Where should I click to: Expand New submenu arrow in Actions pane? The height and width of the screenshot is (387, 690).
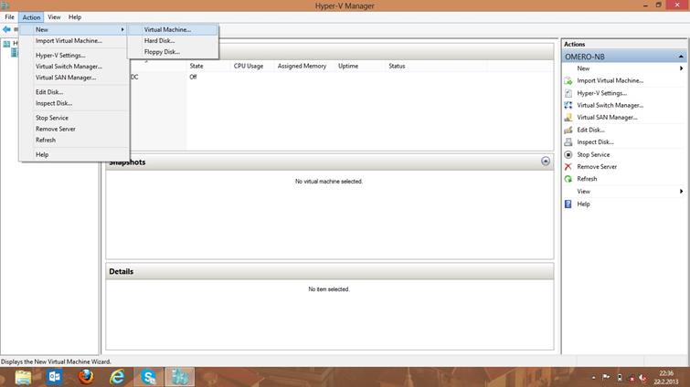tap(681, 68)
